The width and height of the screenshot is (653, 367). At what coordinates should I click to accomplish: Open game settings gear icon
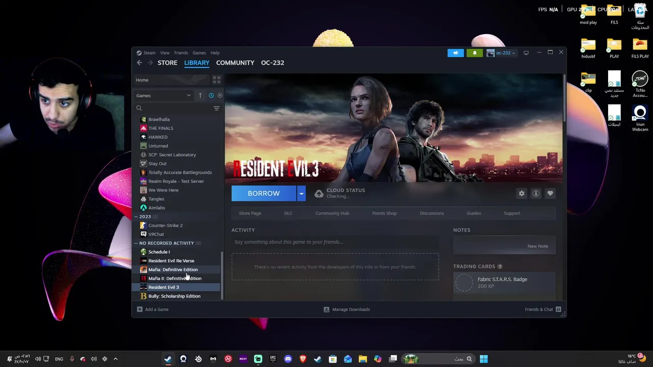point(521,193)
